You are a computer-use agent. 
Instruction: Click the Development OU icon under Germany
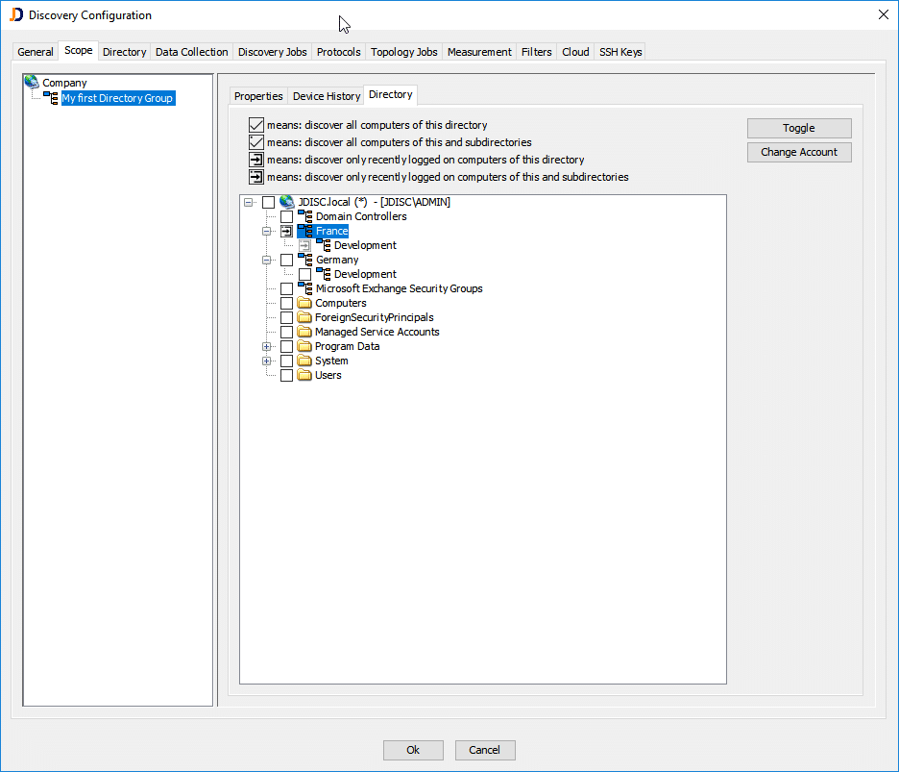(x=324, y=274)
